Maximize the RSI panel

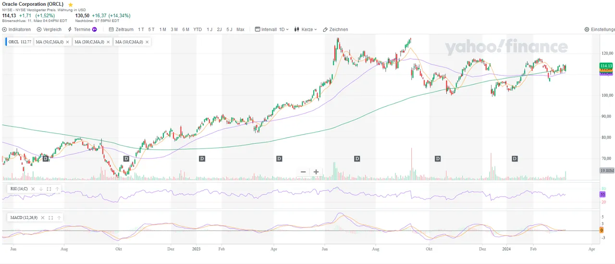(x=49, y=189)
